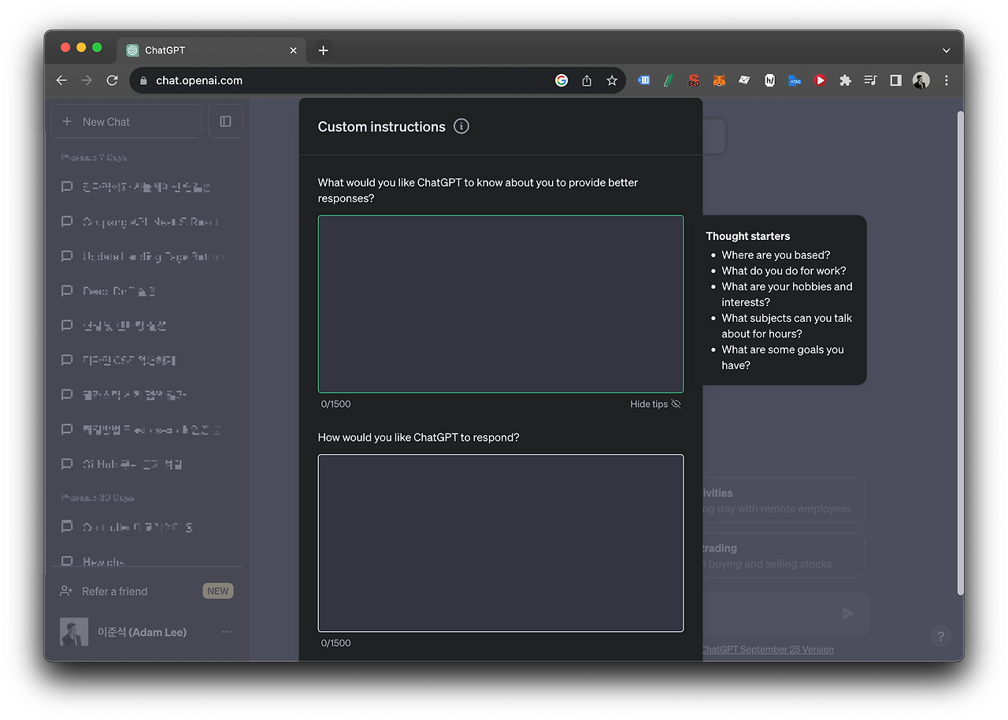Screen dimensions: 1008x720
Task: Click the sidebar collapse icon beside New Chat
Action: click(225, 121)
